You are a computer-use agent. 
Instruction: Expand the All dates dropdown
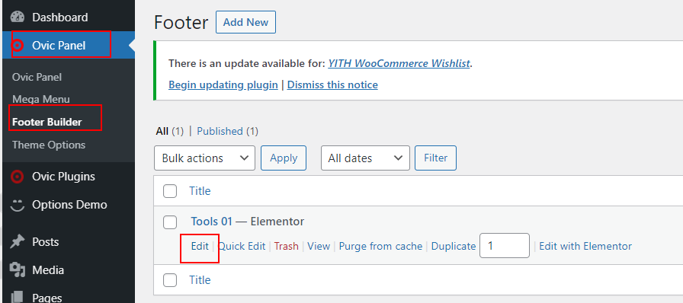tap(365, 158)
